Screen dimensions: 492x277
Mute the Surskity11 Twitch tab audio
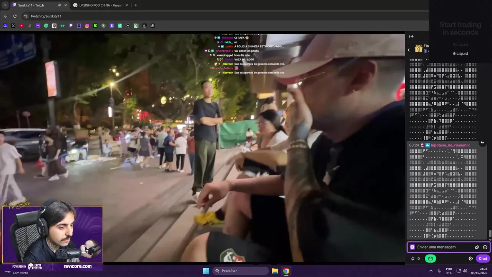(x=59, y=5)
